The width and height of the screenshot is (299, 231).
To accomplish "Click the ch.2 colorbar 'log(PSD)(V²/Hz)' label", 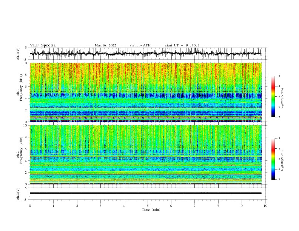I will [x=282, y=161].
